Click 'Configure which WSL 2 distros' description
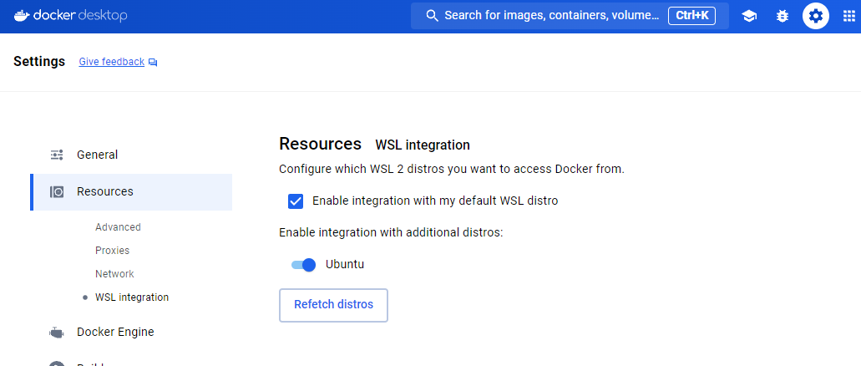Screen dimensions: 861x366 click(x=452, y=170)
